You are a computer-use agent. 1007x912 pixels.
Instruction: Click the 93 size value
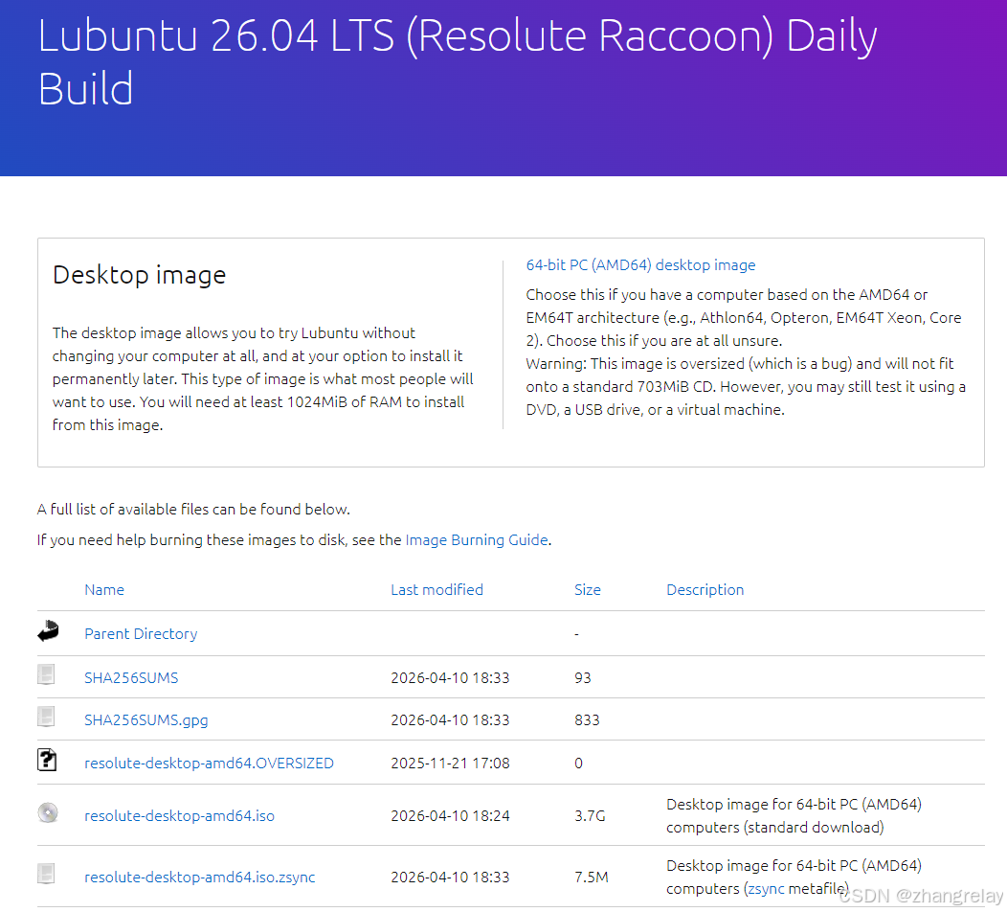click(583, 677)
